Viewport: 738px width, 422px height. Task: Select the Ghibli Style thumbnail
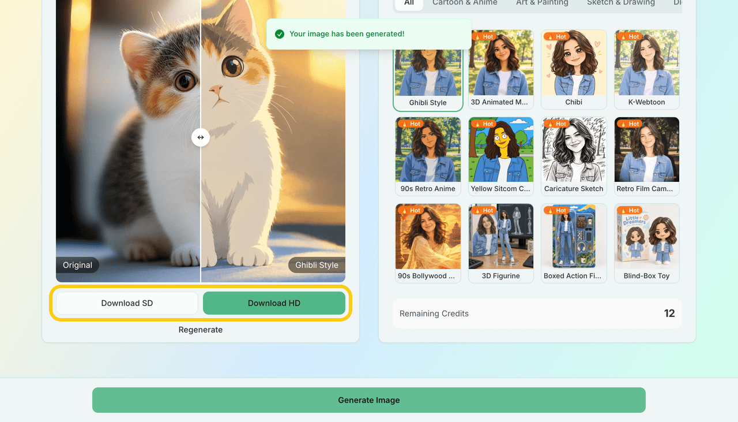click(428, 69)
